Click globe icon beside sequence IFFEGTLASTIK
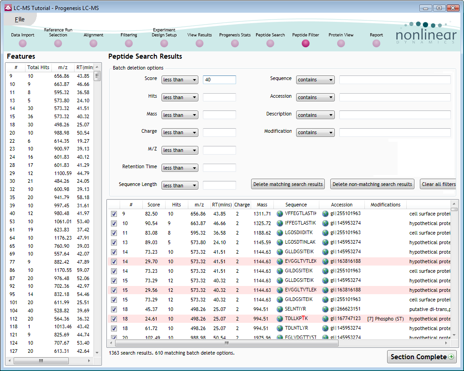This screenshot has width=464, height=371. click(280, 223)
